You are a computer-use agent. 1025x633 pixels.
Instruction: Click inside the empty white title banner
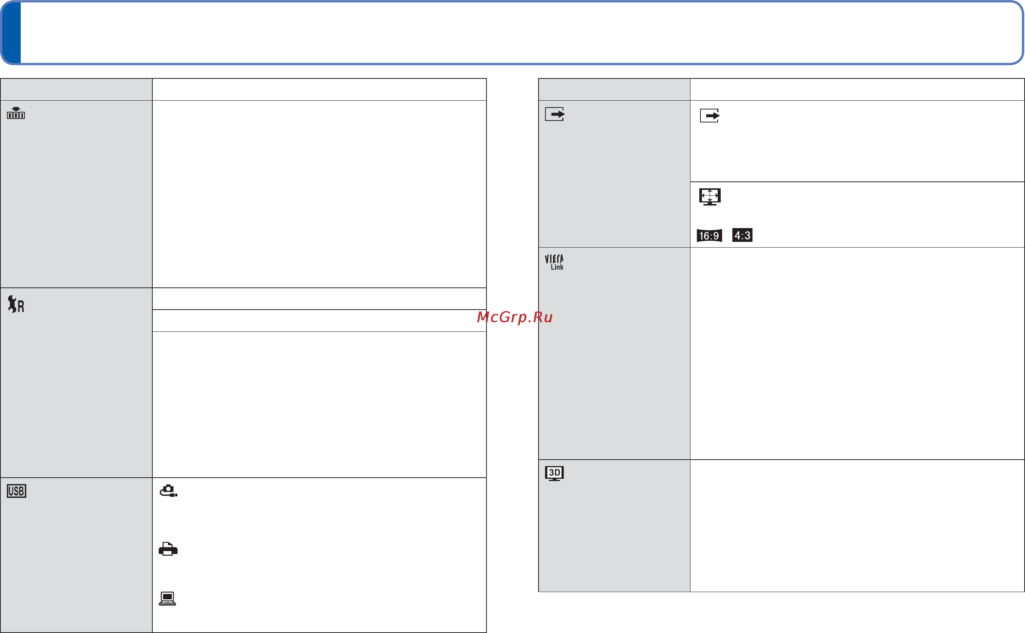click(519, 33)
